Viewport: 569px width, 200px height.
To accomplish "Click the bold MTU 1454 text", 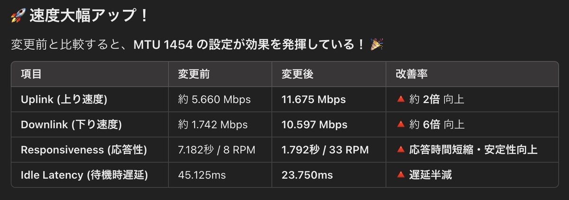I will click(163, 45).
